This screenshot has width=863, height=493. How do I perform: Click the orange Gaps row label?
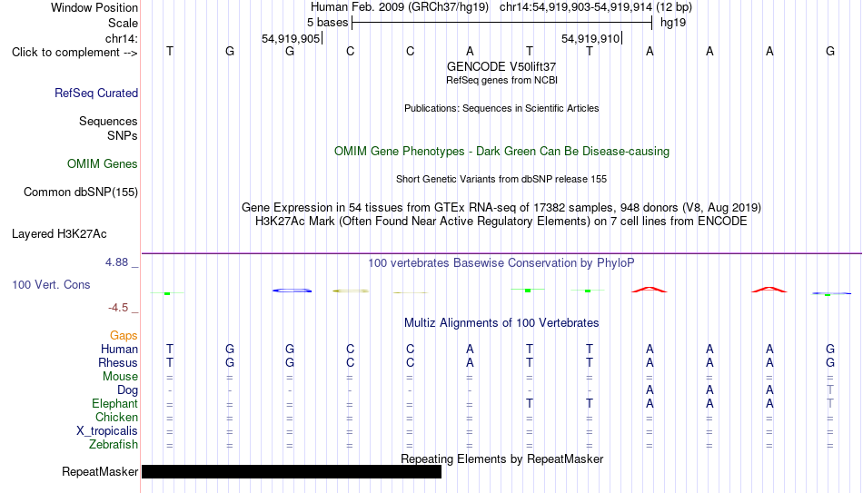[124, 336]
